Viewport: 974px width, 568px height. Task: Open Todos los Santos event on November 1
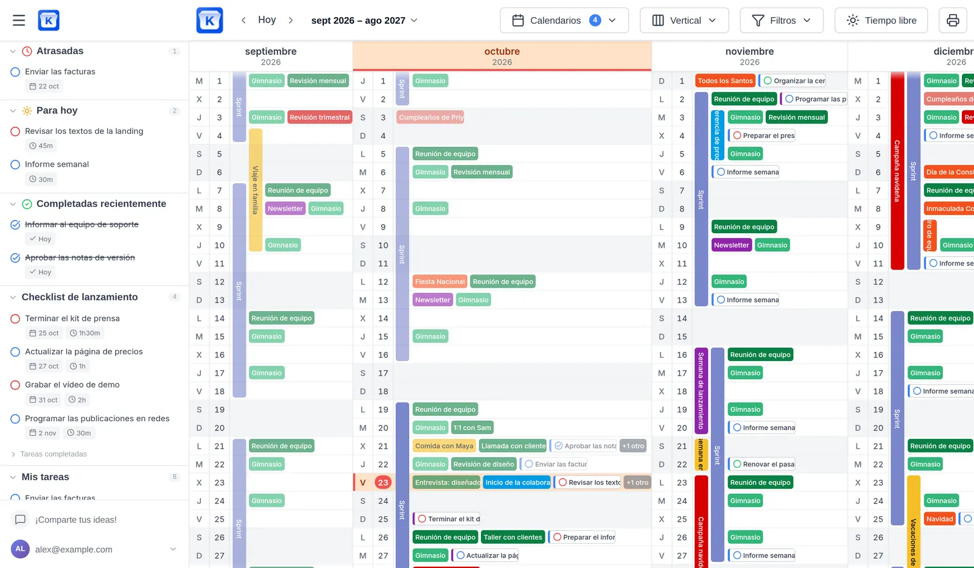point(725,81)
